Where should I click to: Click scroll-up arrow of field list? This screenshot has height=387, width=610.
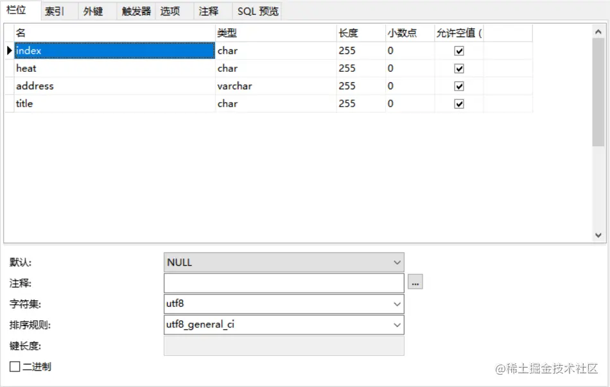pyautogui.click(x=598, y=32)
